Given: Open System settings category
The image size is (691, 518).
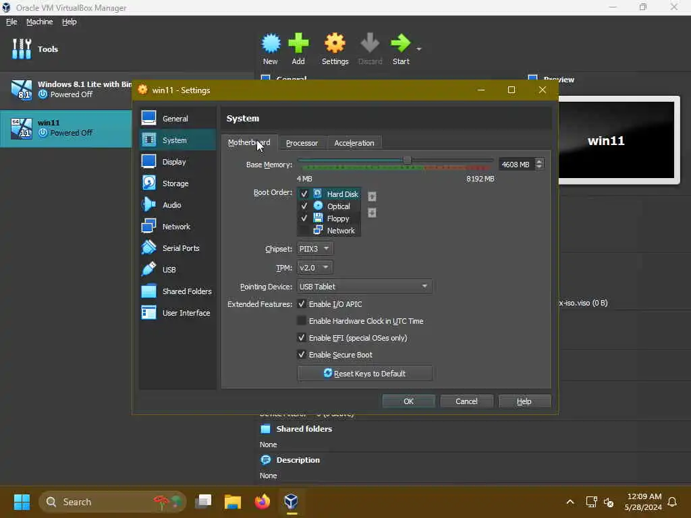Looking at the screenshot, I should pyautogui.click(x=177, y=140).
